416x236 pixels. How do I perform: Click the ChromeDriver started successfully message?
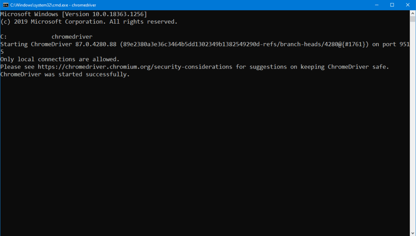click(64, 74)
